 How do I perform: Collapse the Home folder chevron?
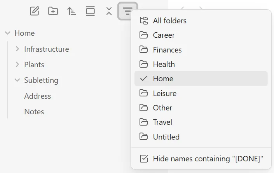(7, 33)
